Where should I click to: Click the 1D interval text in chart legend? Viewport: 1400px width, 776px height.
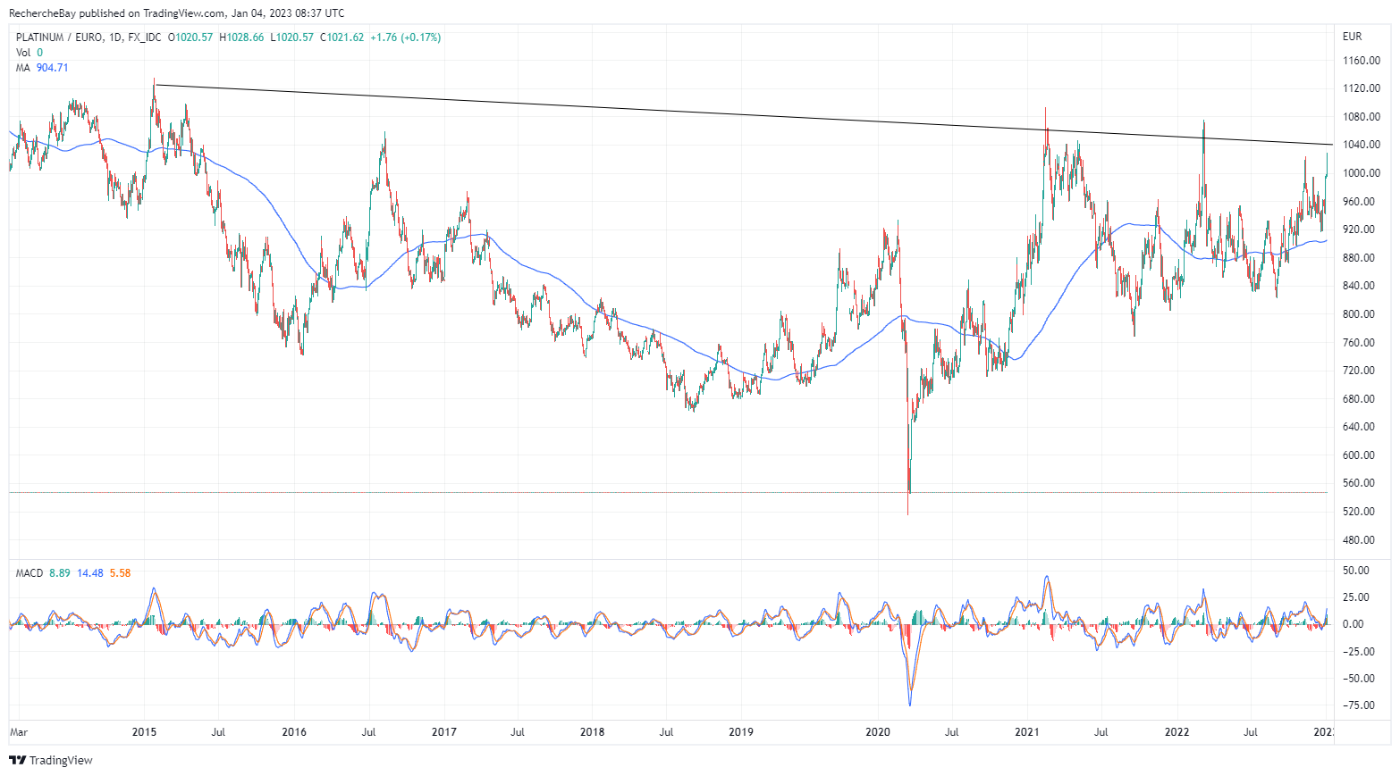(114, 38)
